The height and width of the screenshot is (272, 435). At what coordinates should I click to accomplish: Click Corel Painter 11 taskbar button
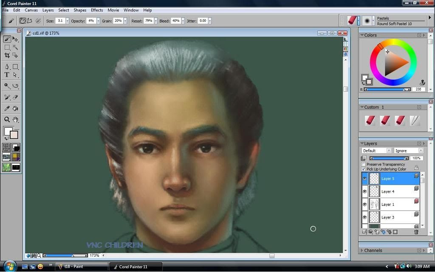click(136, 266)
